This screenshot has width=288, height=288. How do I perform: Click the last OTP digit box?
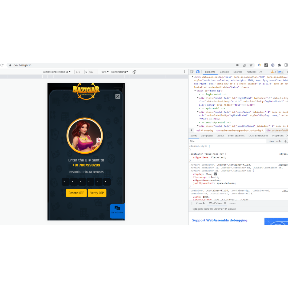coord(107,182)
